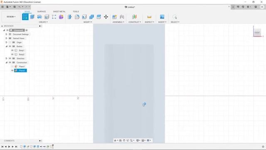266x150 pixels.
Task: Open the data panel grid icon
Action: (x=2, y=7)
